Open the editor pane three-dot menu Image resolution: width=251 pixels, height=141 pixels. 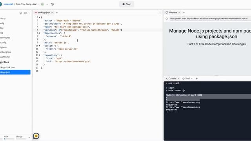coord(160,13)
